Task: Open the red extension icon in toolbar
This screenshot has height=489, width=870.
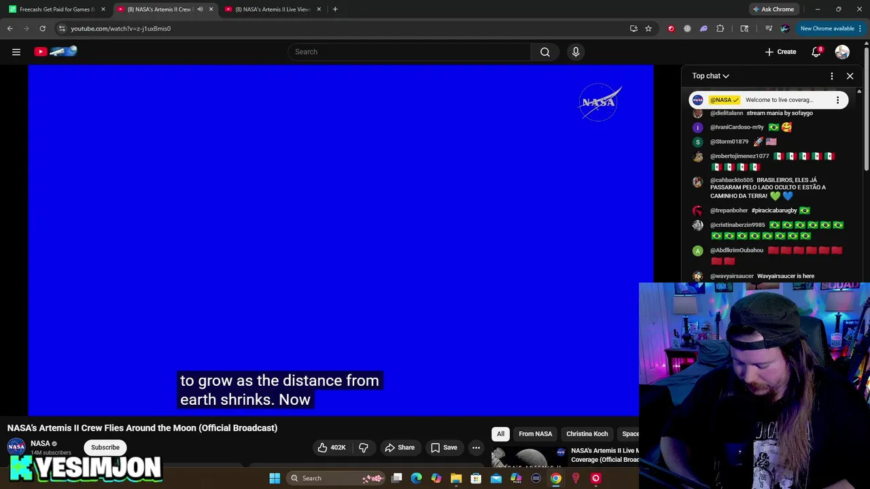Action: click(x=671, y=29)
